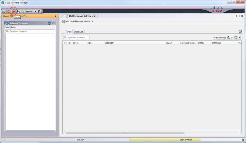Click the Open Tab toolbar button
This screenshot has width=246, height=143.
tap(27, 12)
